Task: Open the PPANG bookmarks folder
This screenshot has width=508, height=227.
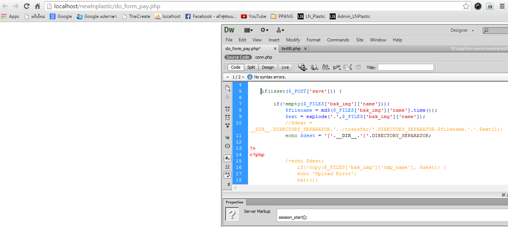Action: tap(282, 16)
